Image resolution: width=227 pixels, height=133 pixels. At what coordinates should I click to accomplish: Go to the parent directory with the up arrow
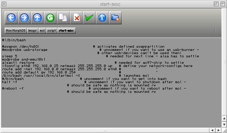pos(37,18)
